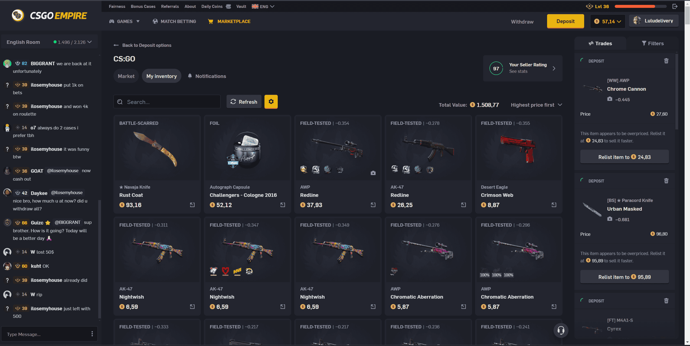Open inspect icon on Navaja Knife Rust Coat

pyautogui.click(x=192, y=205)
